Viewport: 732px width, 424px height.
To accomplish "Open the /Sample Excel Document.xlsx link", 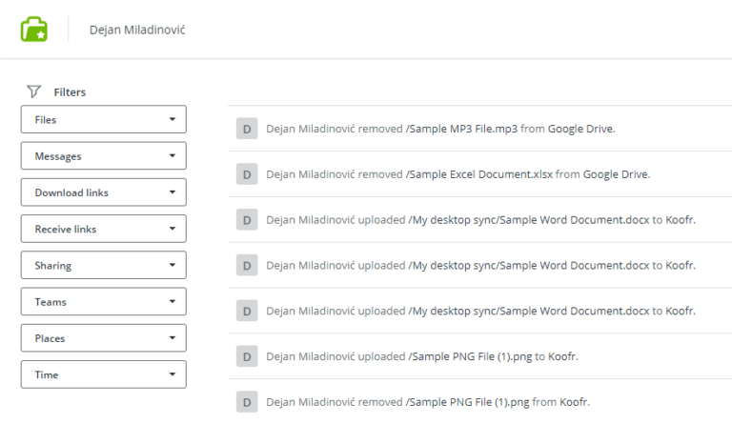I will click(x=479, y=174).
